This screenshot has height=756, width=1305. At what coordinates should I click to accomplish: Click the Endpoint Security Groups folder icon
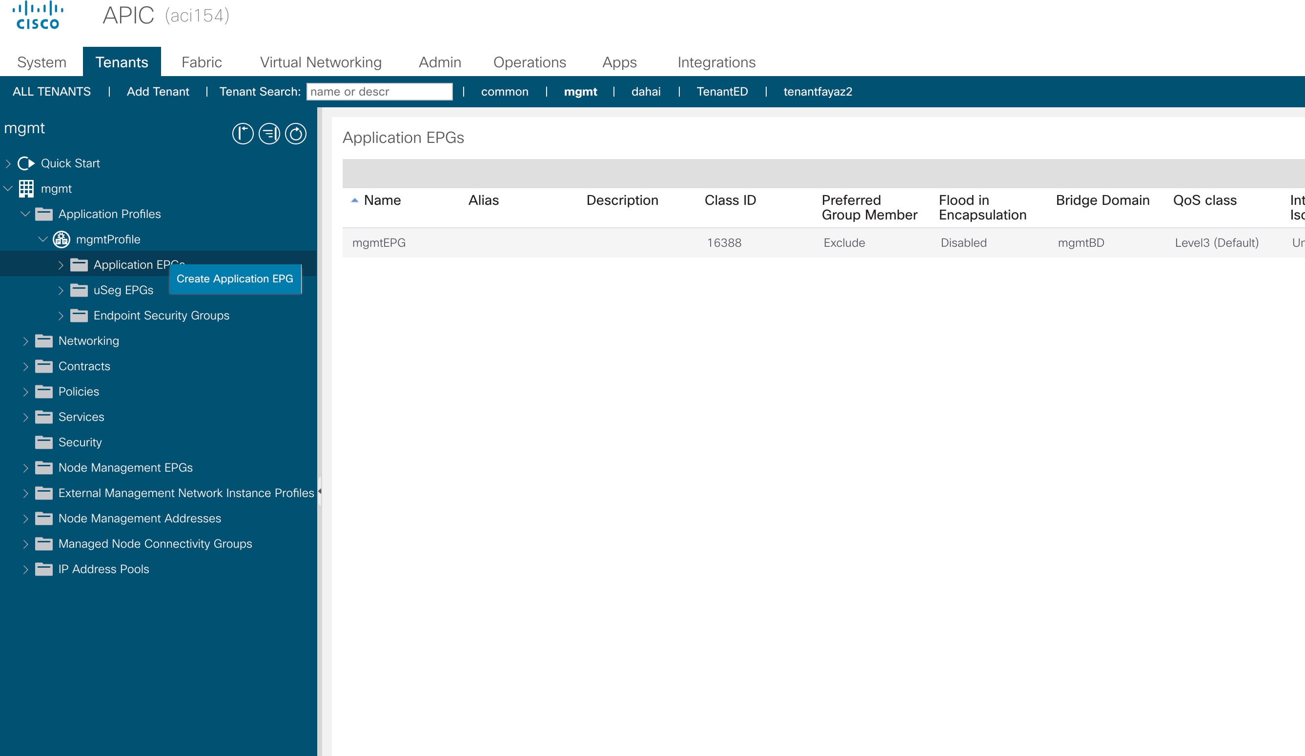(79, 315)
